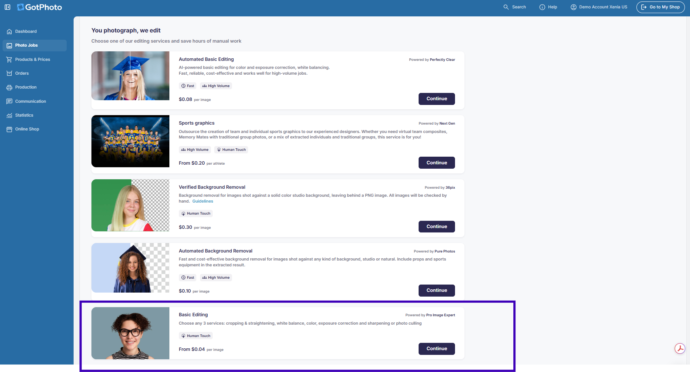
Task: Open the Guidelines link
Action: 203,201
